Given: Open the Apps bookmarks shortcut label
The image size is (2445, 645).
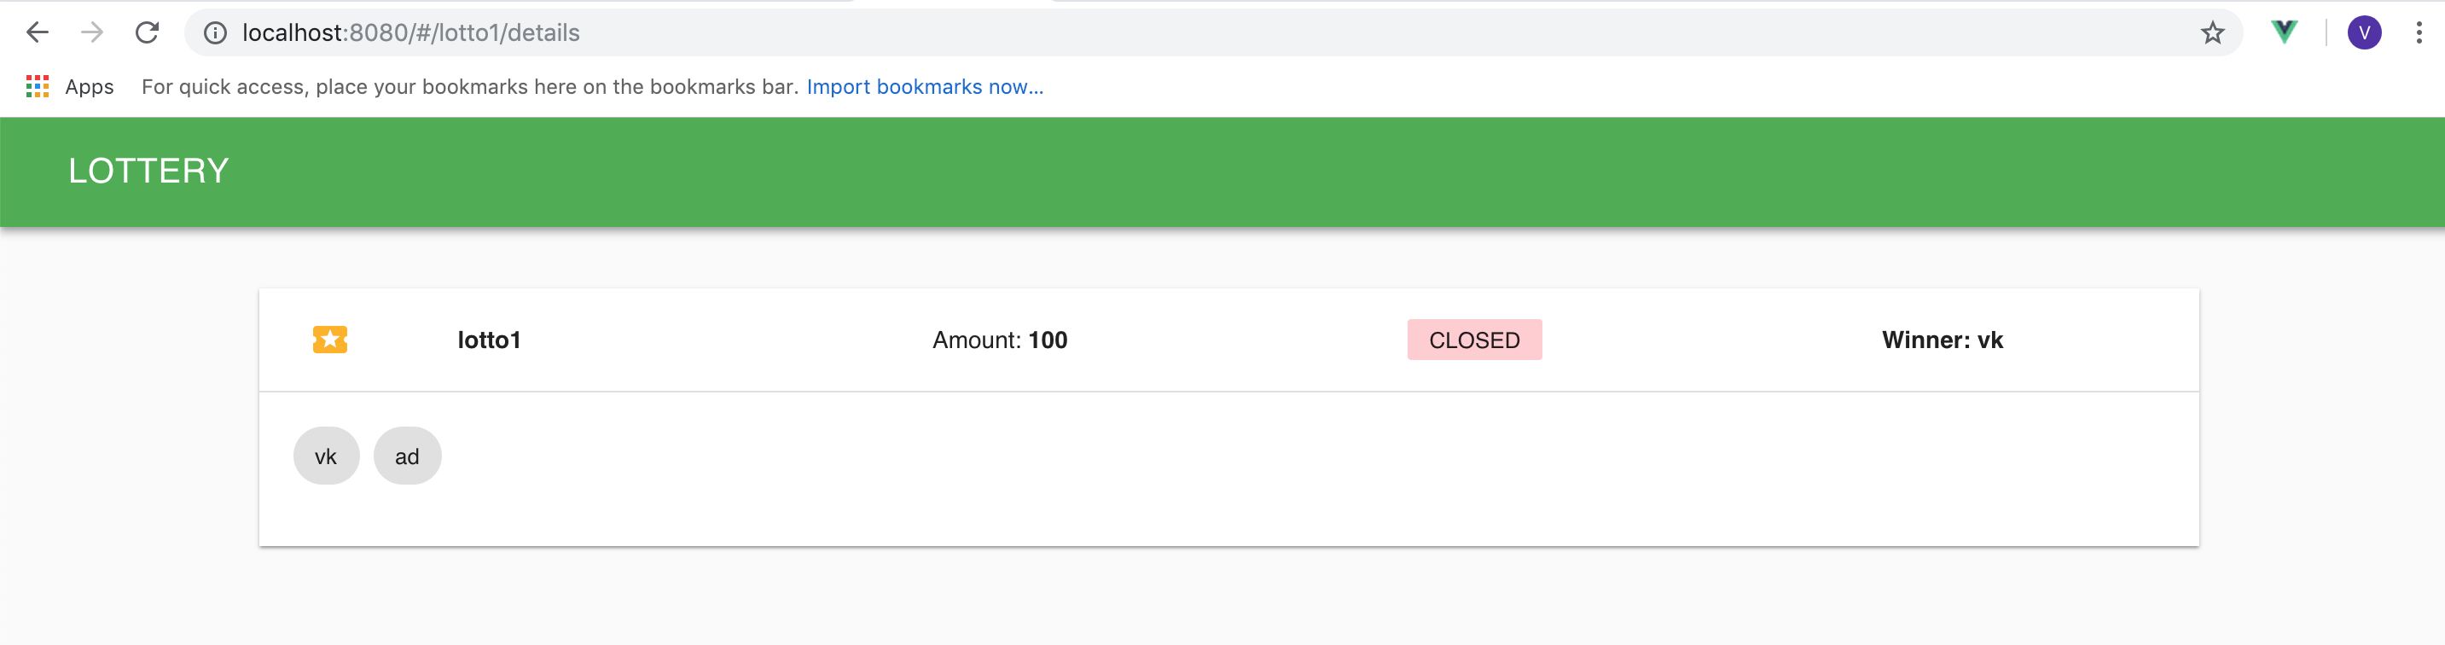Looking at the screenshot, I should click(x=90, y=86).
